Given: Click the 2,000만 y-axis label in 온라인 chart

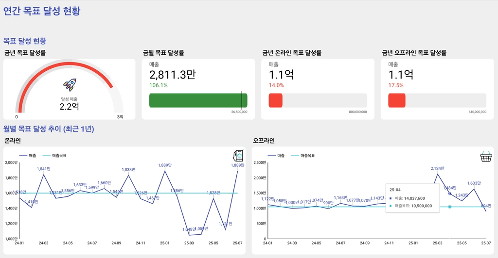Looking at the screenshot, I should pyautogui.click(x=11, y=163).
